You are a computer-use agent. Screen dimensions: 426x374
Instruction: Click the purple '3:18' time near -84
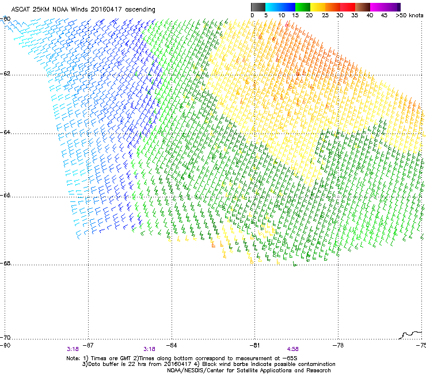tap(150, 349)
